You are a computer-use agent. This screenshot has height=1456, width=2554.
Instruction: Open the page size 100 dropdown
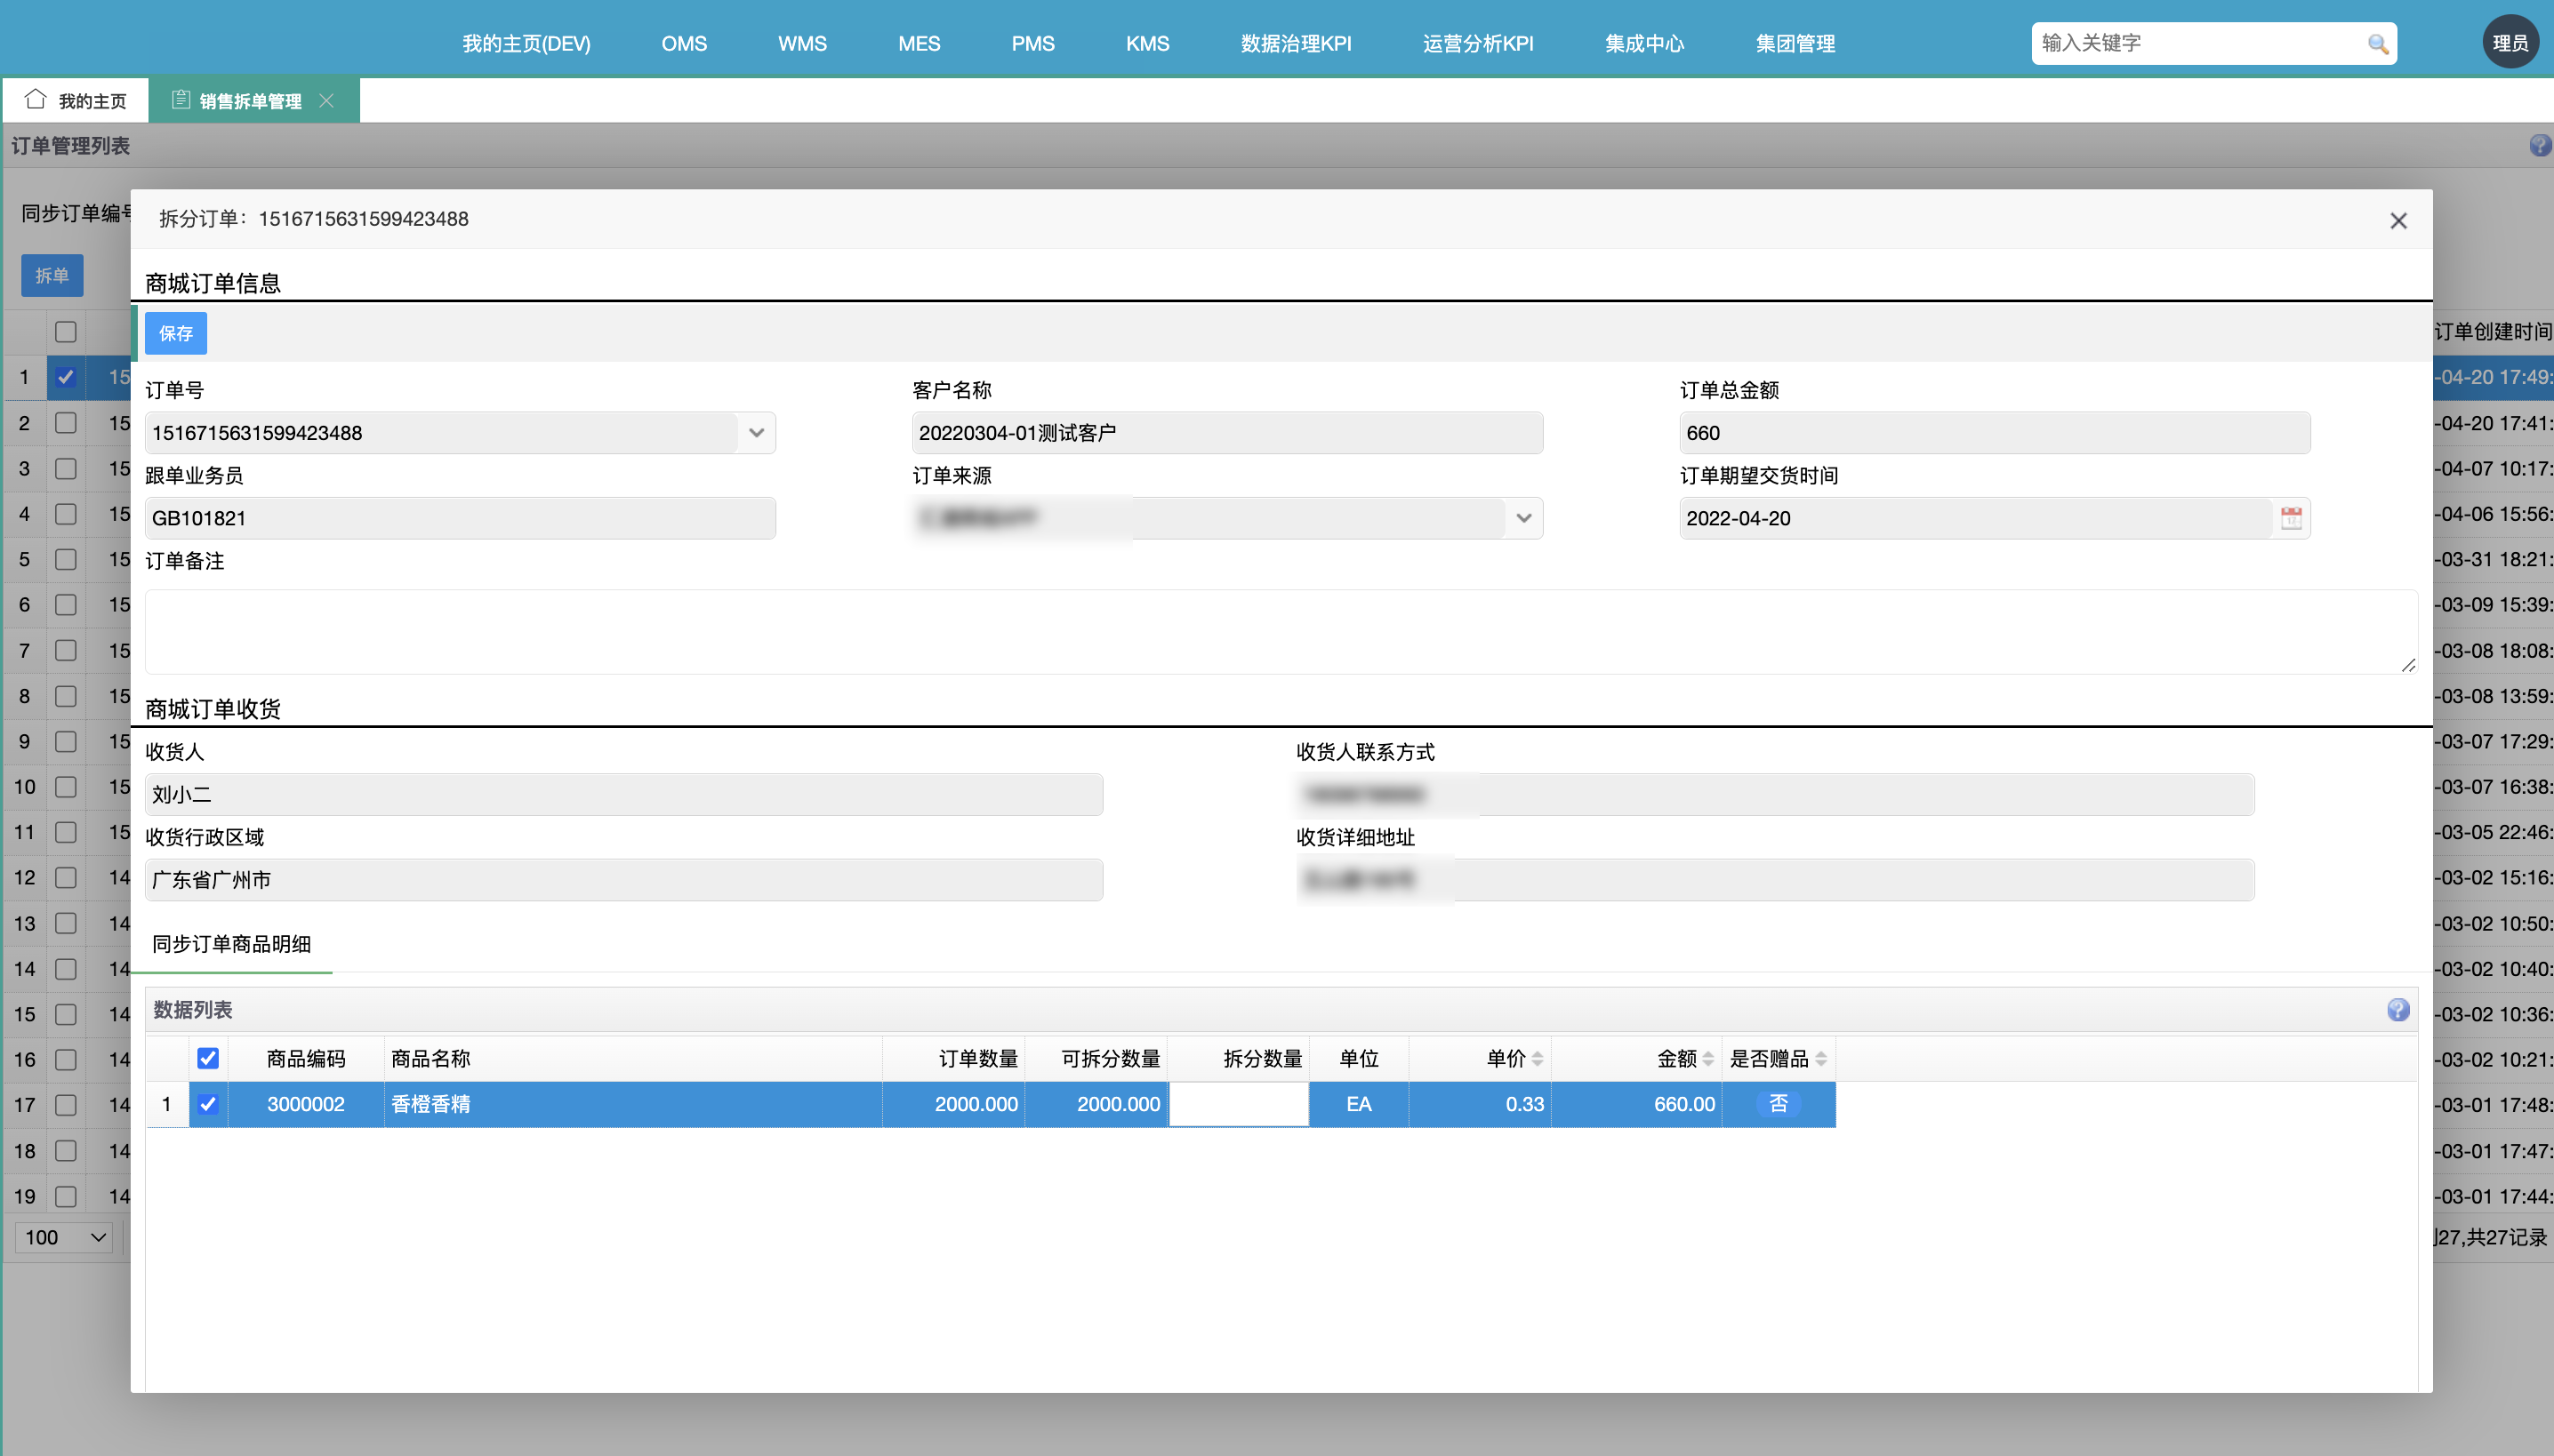pyautogui.click(x=66, y=1237)
